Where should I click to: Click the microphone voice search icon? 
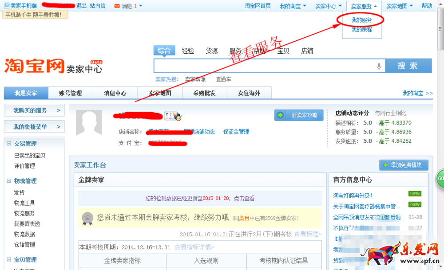pyautogui.click(x=379, y=66)
